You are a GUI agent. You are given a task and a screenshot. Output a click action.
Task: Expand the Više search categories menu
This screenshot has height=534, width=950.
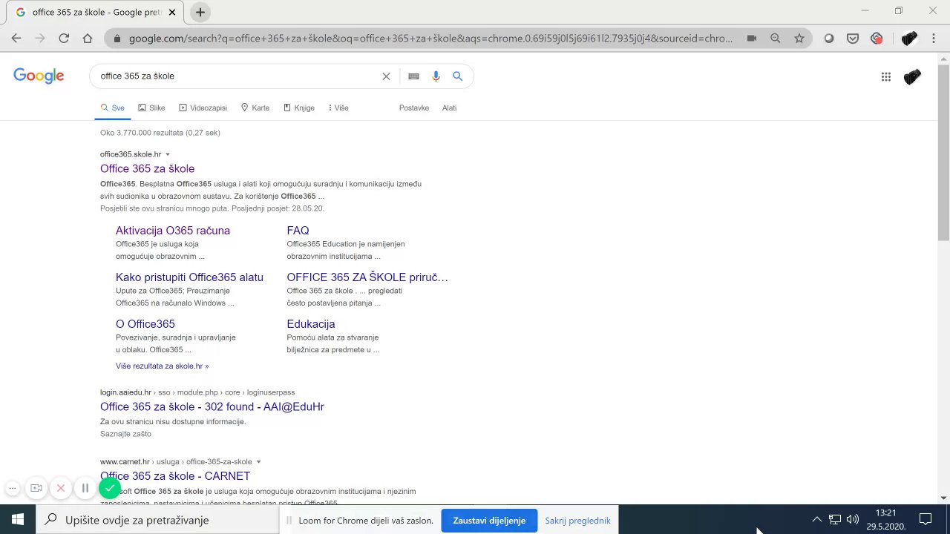(x=338, y=108)
